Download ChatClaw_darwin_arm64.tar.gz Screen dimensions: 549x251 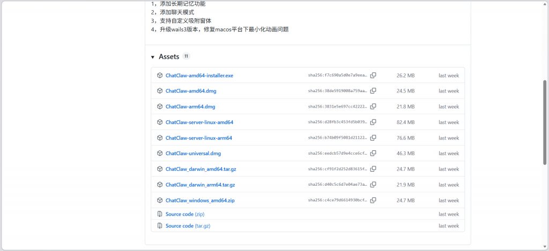[x=201, y=185]
